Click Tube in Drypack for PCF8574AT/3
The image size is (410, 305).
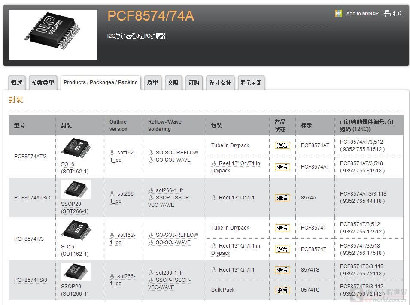pyautogui.click(x=230, y=145)
